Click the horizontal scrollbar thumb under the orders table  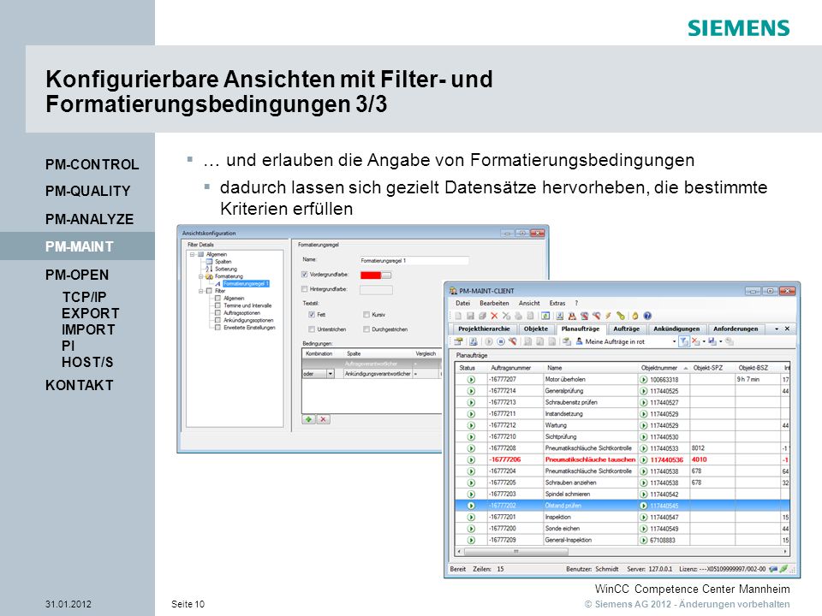[515, 552]
